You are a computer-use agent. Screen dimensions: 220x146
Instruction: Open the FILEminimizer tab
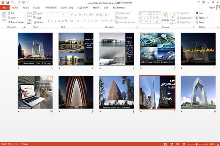pyautogui.click(x=119, y=8)
